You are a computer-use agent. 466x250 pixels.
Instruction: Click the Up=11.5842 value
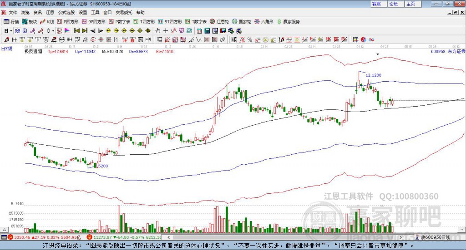click(x=85, y=51)
